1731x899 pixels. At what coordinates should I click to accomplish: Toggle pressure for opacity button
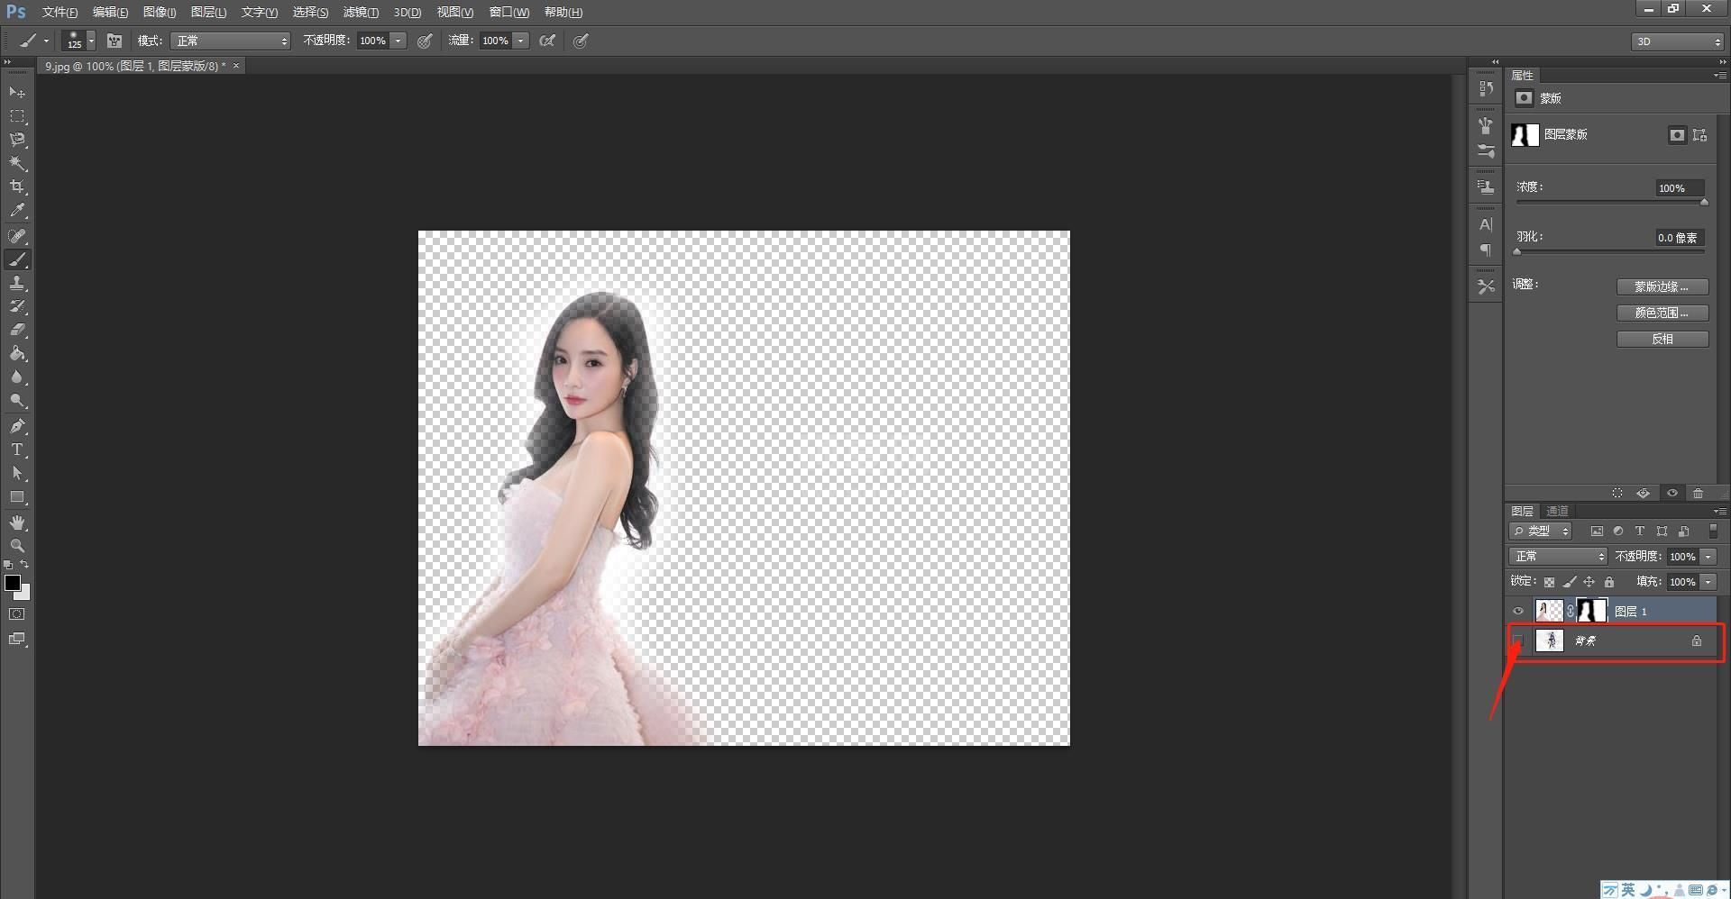pyautogui.click(x=425, y=41)
